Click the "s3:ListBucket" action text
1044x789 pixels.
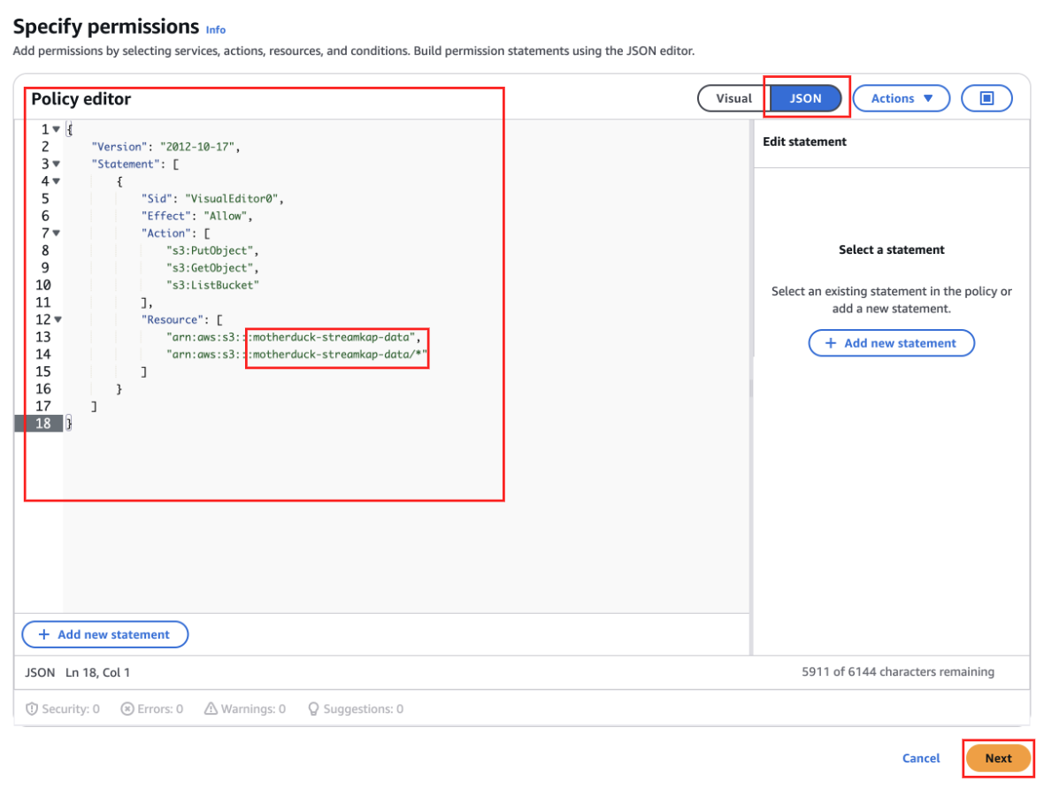(x=212, y=285)
